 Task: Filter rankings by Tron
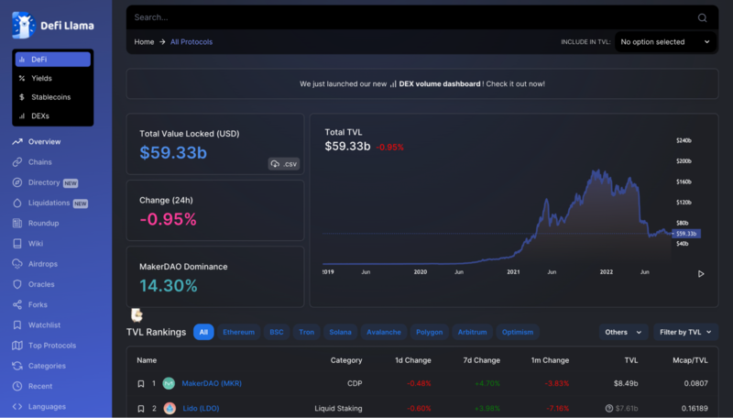tap(306, 332)
